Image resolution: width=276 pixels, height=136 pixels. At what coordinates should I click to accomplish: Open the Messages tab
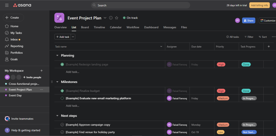coord(170,27)
